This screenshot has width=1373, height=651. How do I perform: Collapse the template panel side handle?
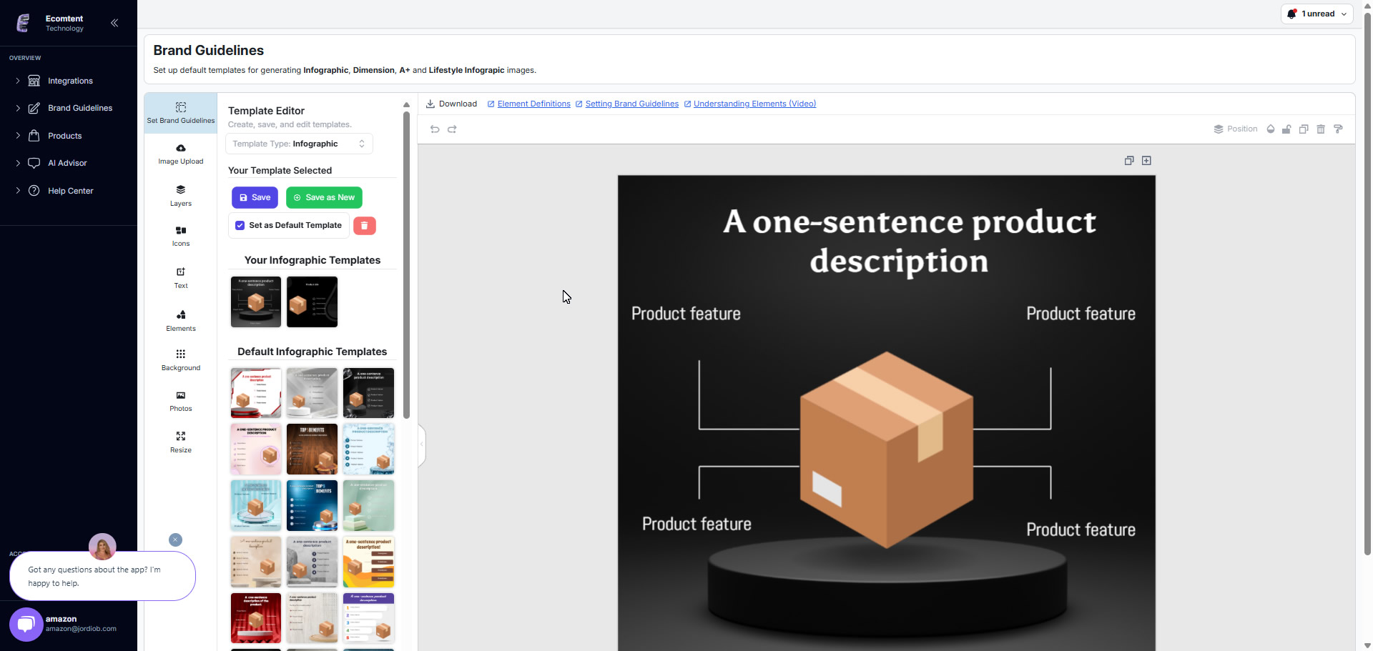point(422,444)
